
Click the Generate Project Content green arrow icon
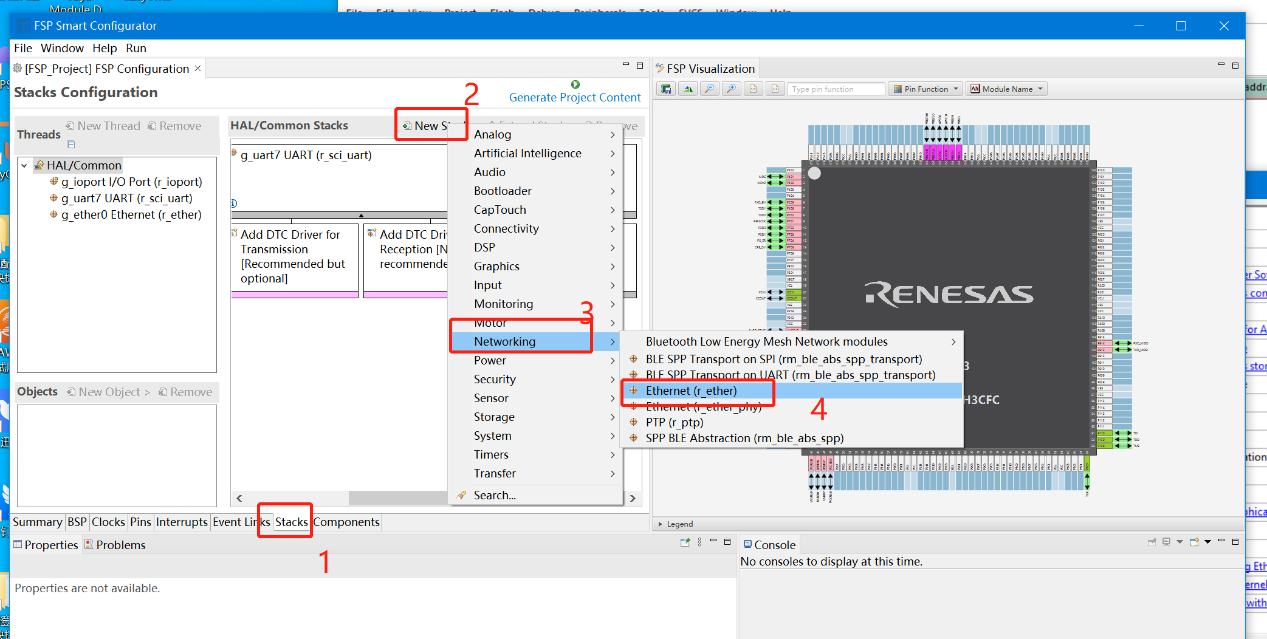(575, 84)
